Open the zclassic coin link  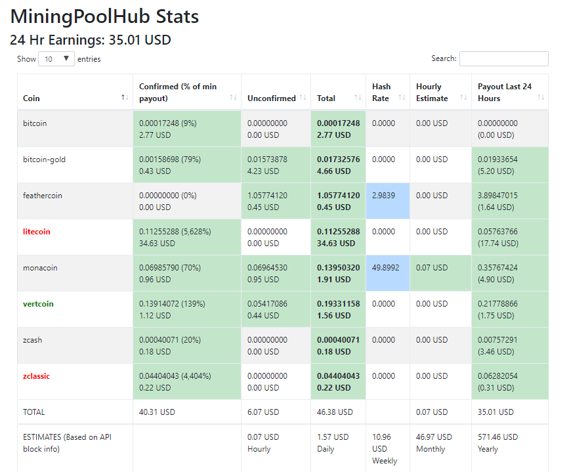pos(36,376)
